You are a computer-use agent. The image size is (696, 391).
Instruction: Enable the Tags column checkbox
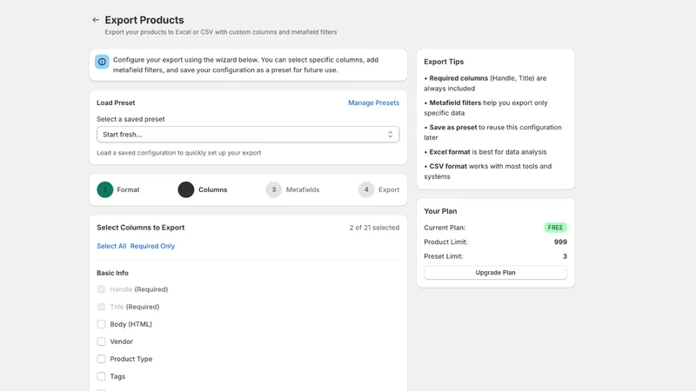coord(101,376)
